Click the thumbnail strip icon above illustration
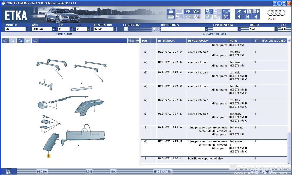The width and height of the screenshot is (292, 175). point(131,41)
